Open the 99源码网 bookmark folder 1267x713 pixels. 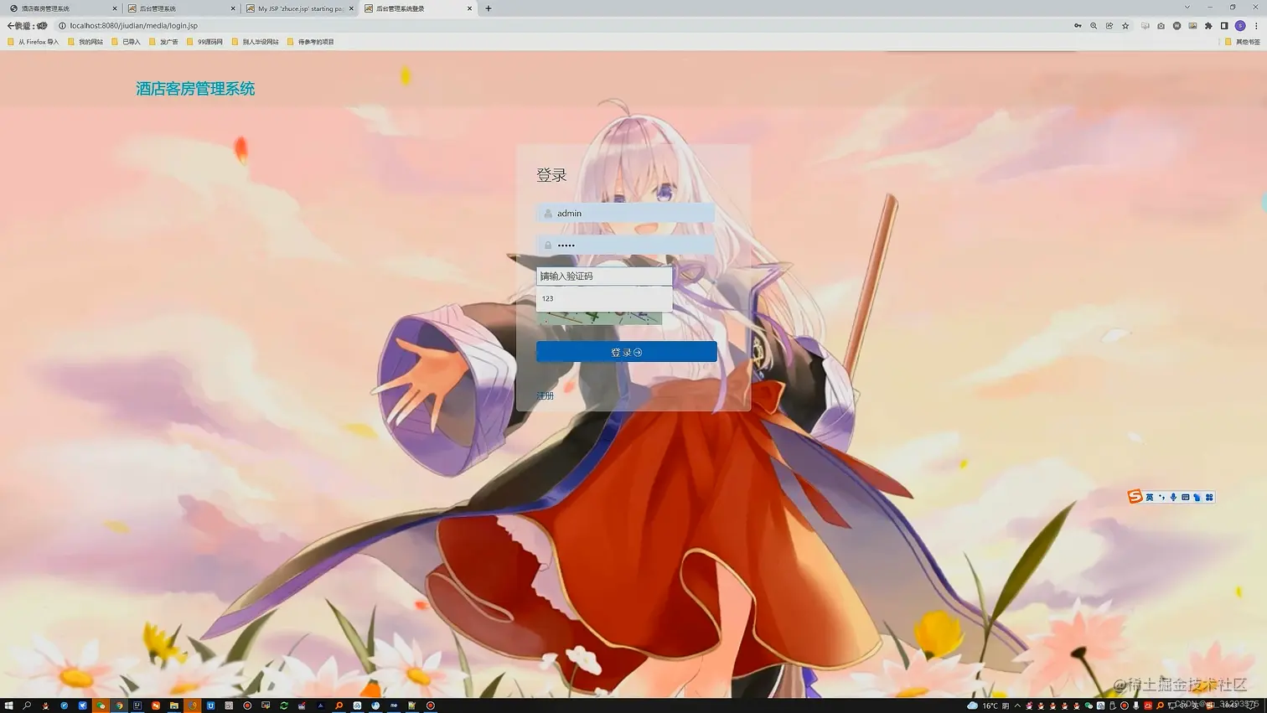click(x=205, y=42)
